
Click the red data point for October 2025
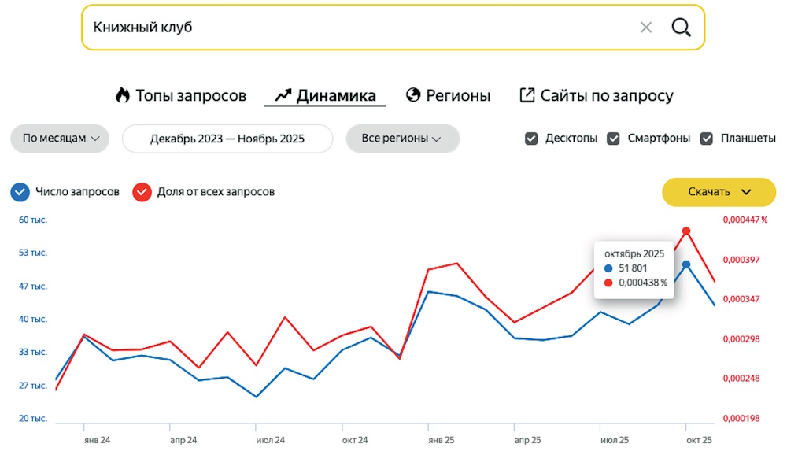(686, 231)
